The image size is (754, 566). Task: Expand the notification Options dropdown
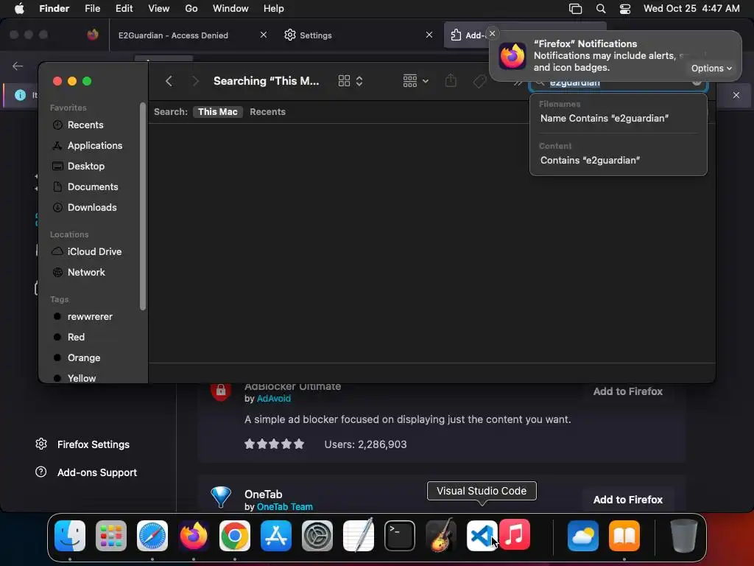[711, 69]
